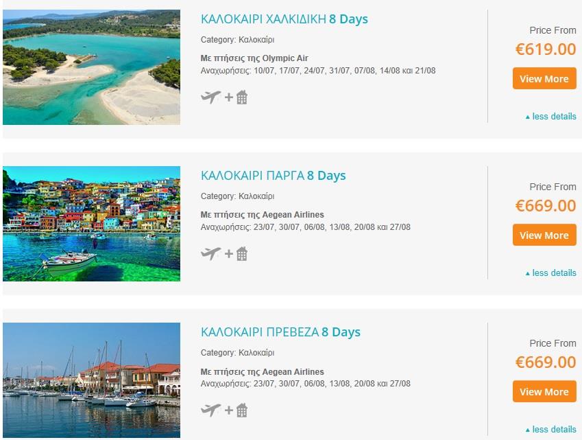Click the plus sign in Χαλκιδική flight+hotel icons
Image resolution: width=582 pixels, height=440 pixels.
point(229,97)
